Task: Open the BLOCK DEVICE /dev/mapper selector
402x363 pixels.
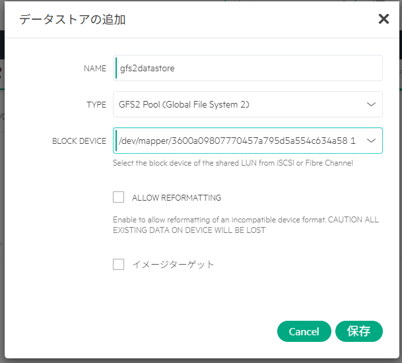Action: point(238,141)
